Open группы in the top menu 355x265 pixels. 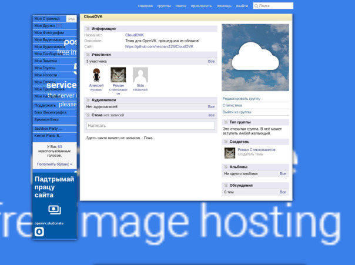pos(164,6)
